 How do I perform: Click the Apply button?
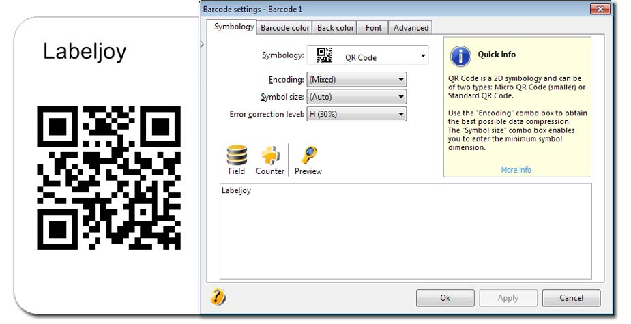point(508,298)
